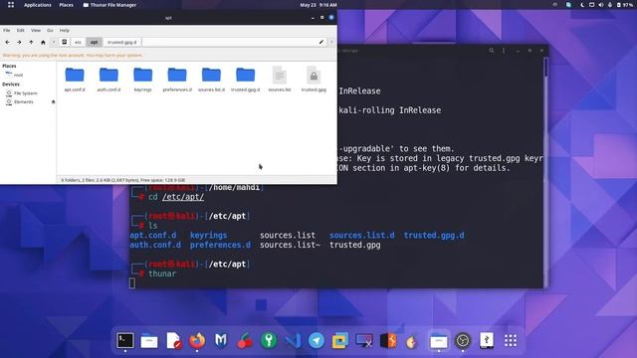Go forward using Thunar's right arrow

19,42
